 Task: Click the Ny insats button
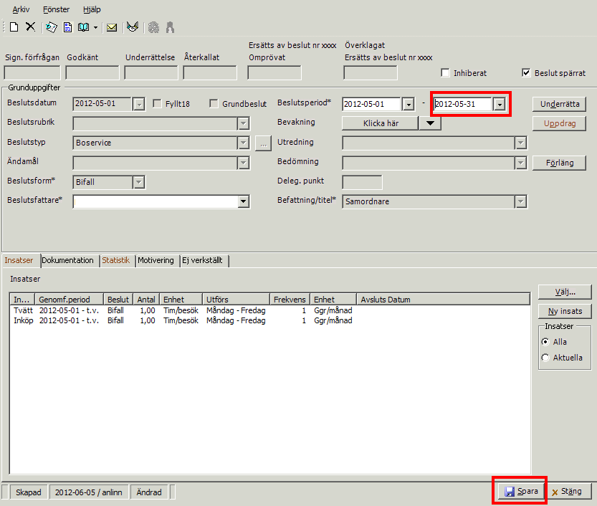565,311
